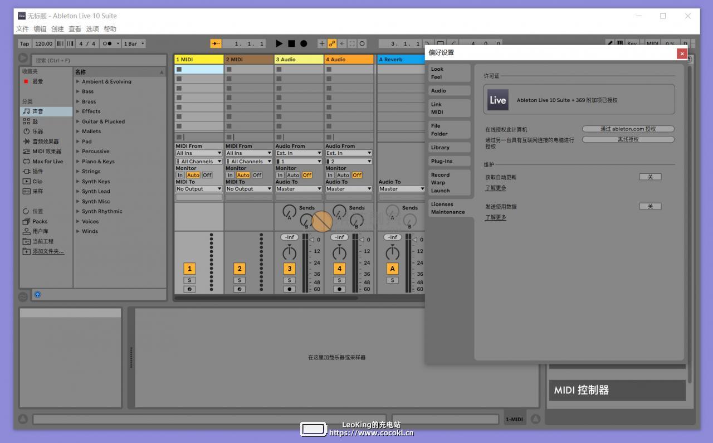Set track 2 Monitor to Off
Viewport: 713px width, 443px height.
click(x=257, y=175)
